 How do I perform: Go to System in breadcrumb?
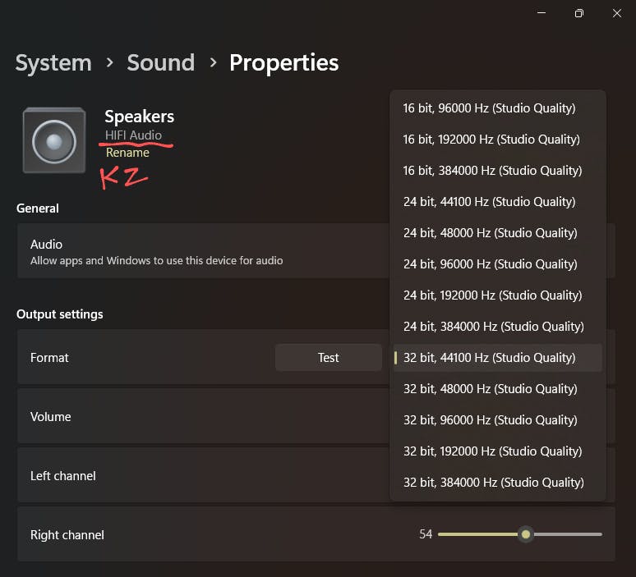coord(53,63)
